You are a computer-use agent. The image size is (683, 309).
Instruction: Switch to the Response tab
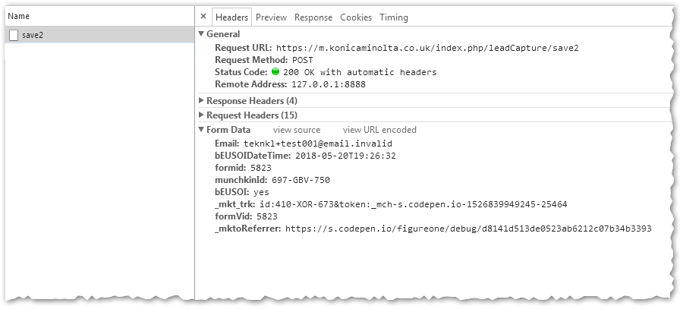(313, 17)
